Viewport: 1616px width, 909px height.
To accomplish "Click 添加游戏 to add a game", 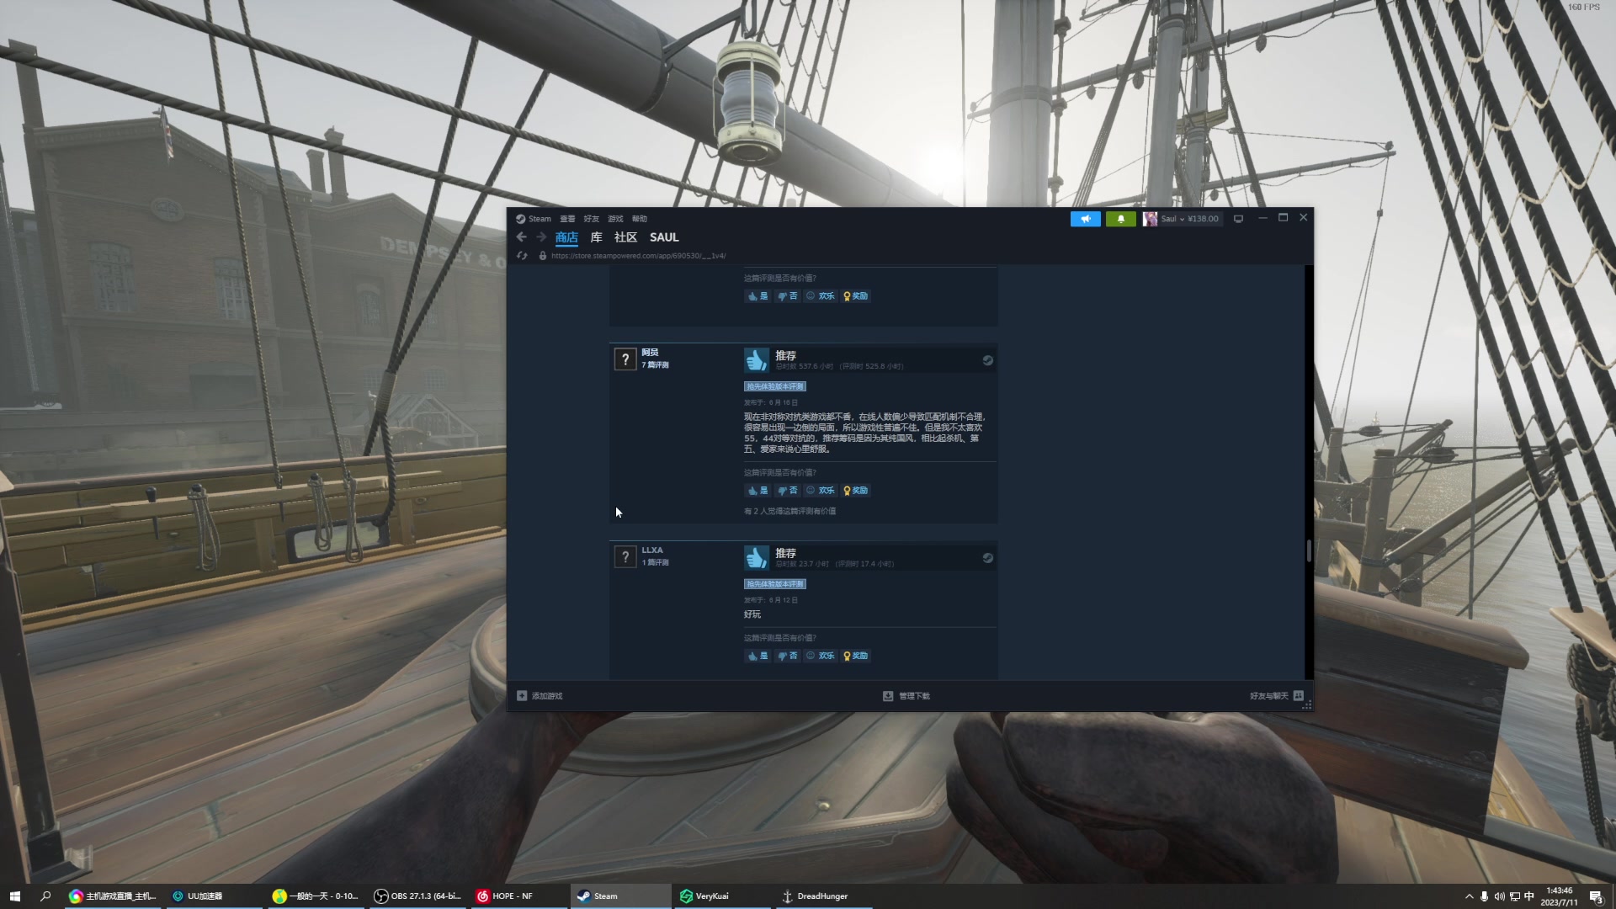I will (x=540, y=696).
